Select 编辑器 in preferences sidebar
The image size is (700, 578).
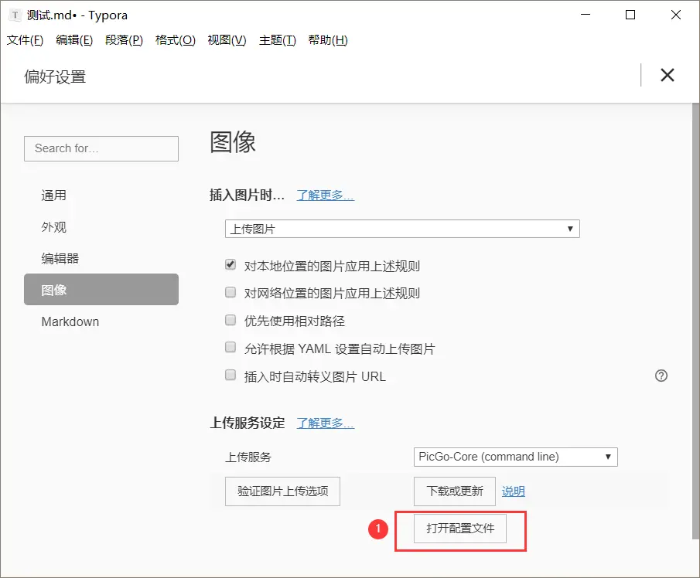101,258
